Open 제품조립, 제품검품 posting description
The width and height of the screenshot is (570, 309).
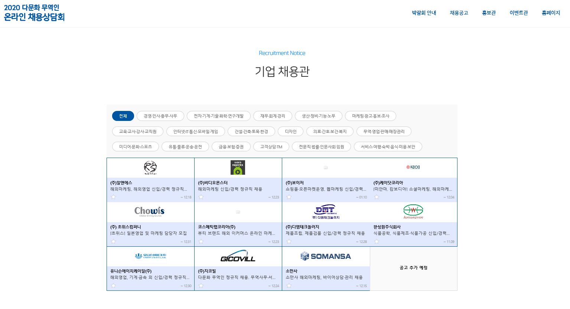[x=325, y=233]
